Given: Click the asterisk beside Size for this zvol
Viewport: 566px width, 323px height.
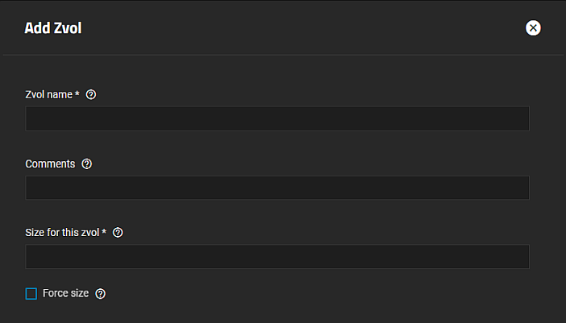Looking at the screenshot, I should pyautogui.click(x=105, y=233).
